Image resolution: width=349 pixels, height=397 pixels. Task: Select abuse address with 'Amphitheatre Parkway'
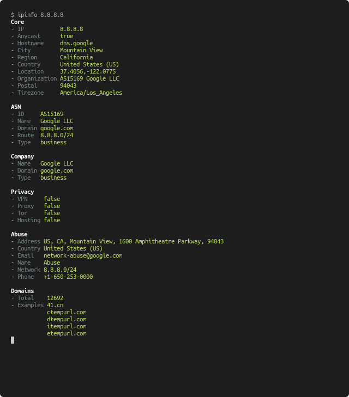point(134,242)
